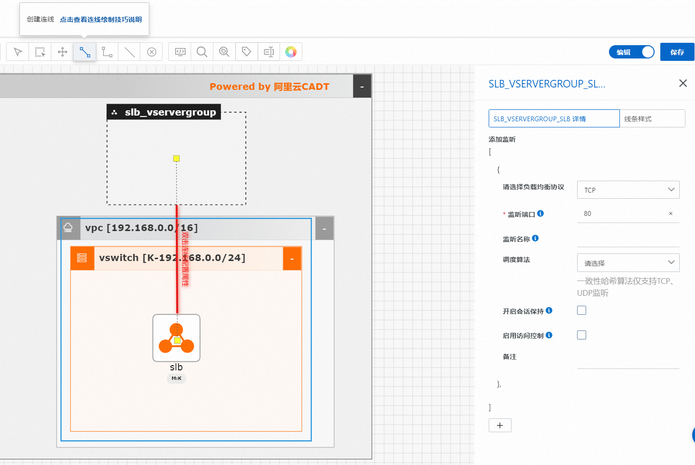This screenshot has width=695, height=465.
Task: Select the right-angle elbow connector tool
Action: tap(107, 52)
